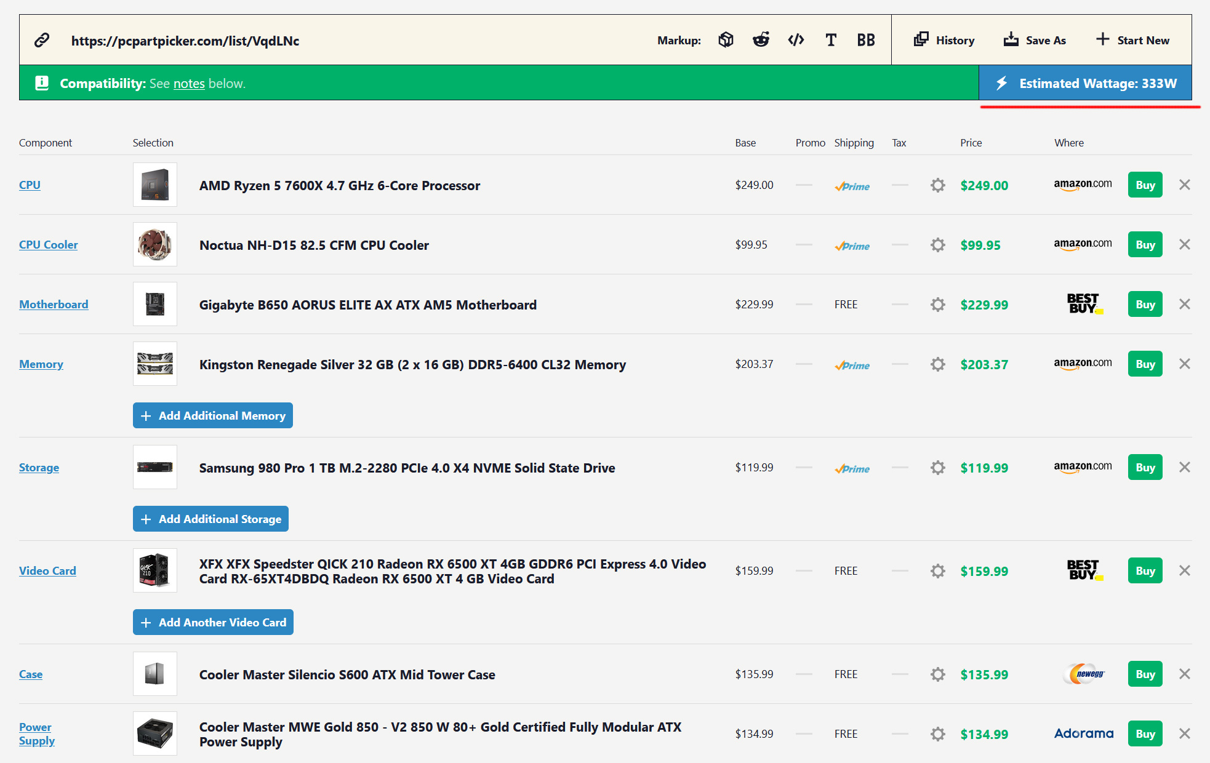Open price settings gear for CPU
This screenshot has width=1210, height=763.
(937, 185)
